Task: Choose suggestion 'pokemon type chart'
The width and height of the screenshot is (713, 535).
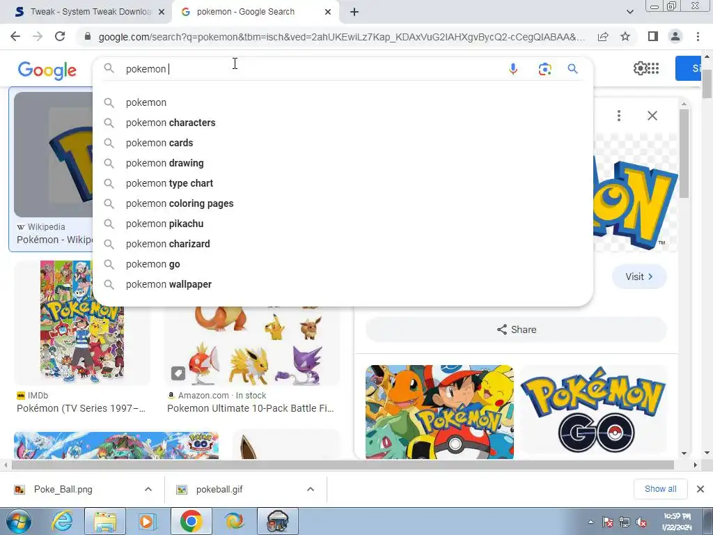Action: click(x=343, y=183)
